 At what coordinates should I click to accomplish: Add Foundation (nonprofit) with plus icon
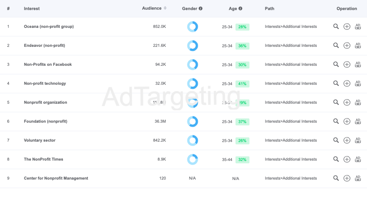pyautogui.click(x=347, y=122)
